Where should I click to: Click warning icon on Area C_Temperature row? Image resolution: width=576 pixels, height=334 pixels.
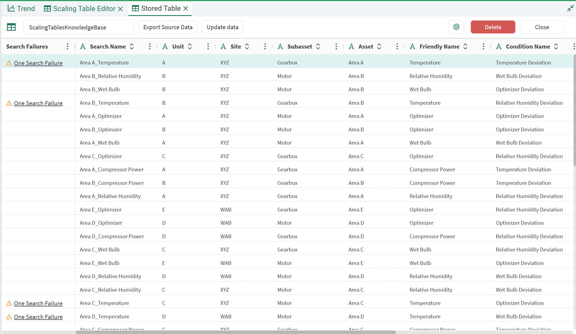click(x=9, y=303)
